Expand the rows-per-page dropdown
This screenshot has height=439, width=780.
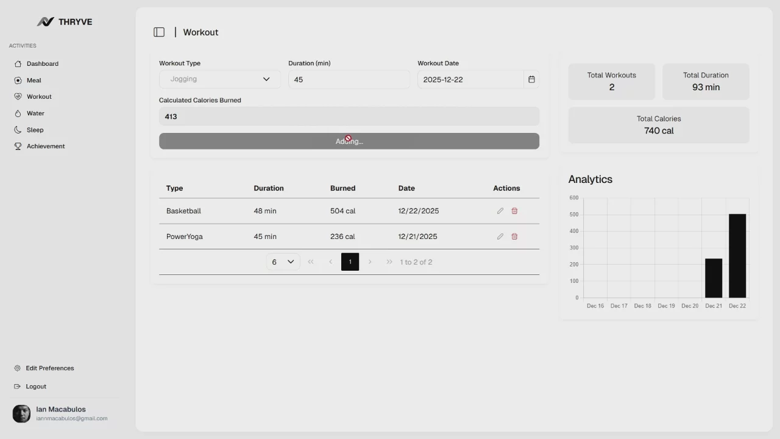click(x=283, y=262)
